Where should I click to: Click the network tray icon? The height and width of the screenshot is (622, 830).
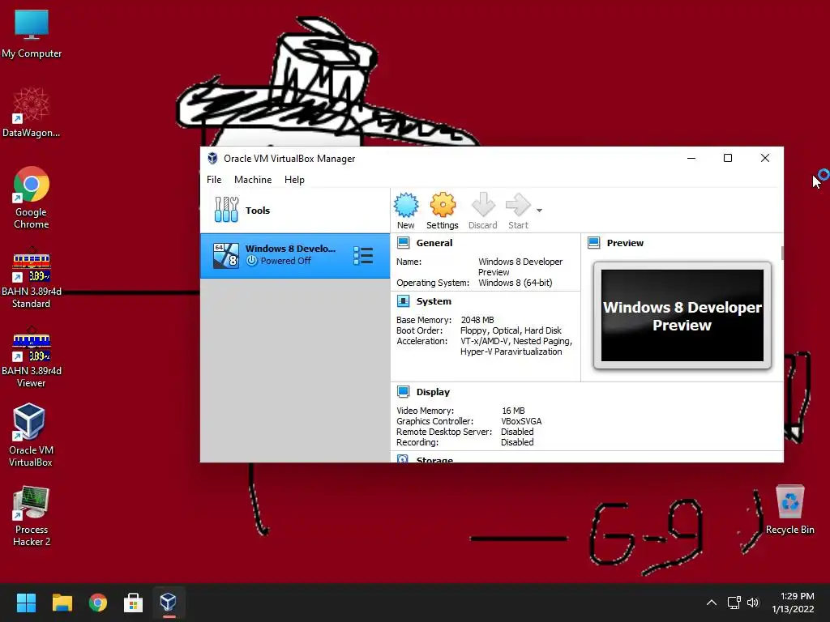coord(734,603)
